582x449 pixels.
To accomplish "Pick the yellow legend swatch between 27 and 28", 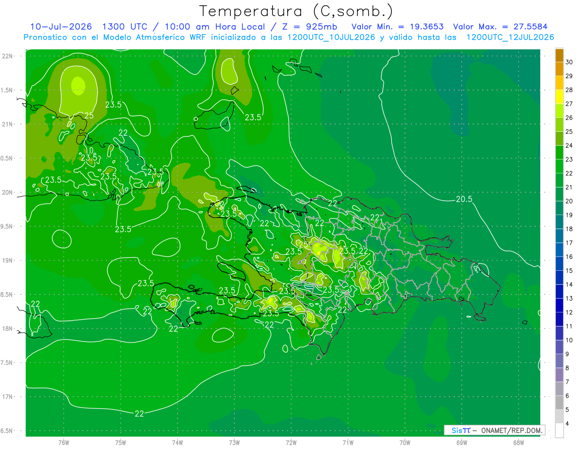I will tap(559, 97).
